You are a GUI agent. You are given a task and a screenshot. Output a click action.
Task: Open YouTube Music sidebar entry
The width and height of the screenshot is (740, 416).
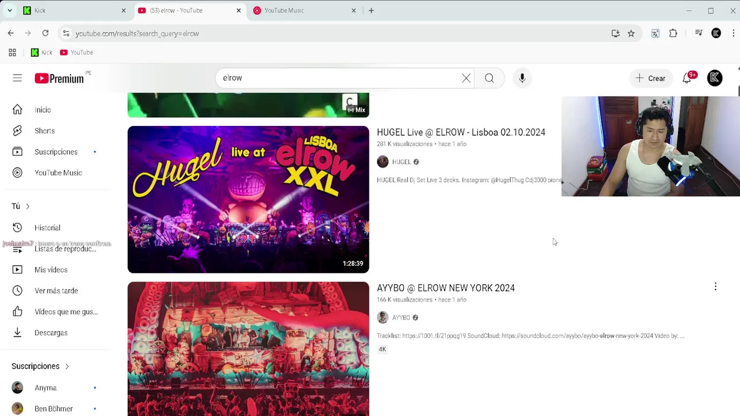coord(58,173)
